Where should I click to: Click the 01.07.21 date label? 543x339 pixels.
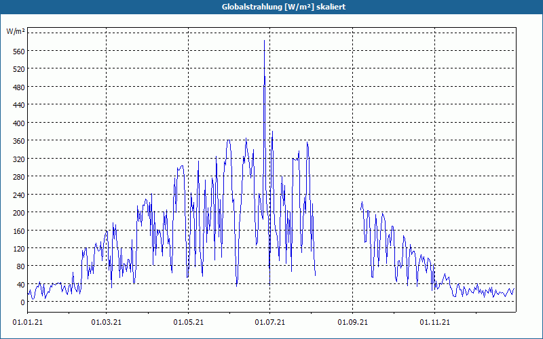click(269, 323)
